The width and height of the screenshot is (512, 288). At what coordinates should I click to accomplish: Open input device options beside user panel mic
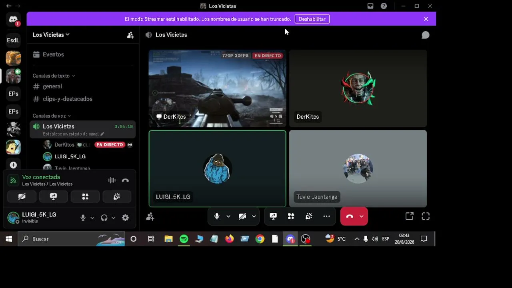coord(92,218)
